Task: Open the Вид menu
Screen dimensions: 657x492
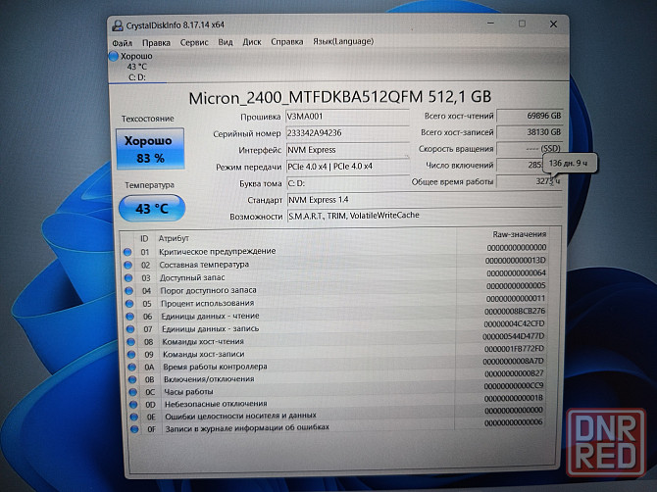Action: 226,42
